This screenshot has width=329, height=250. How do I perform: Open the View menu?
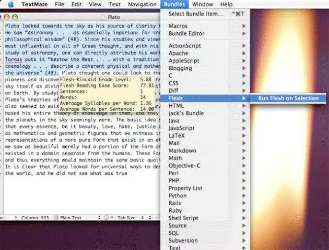(95, 4)
